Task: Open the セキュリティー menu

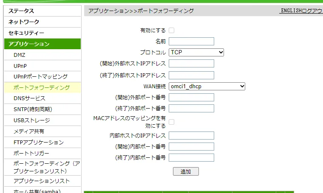Action: point(26,33)
